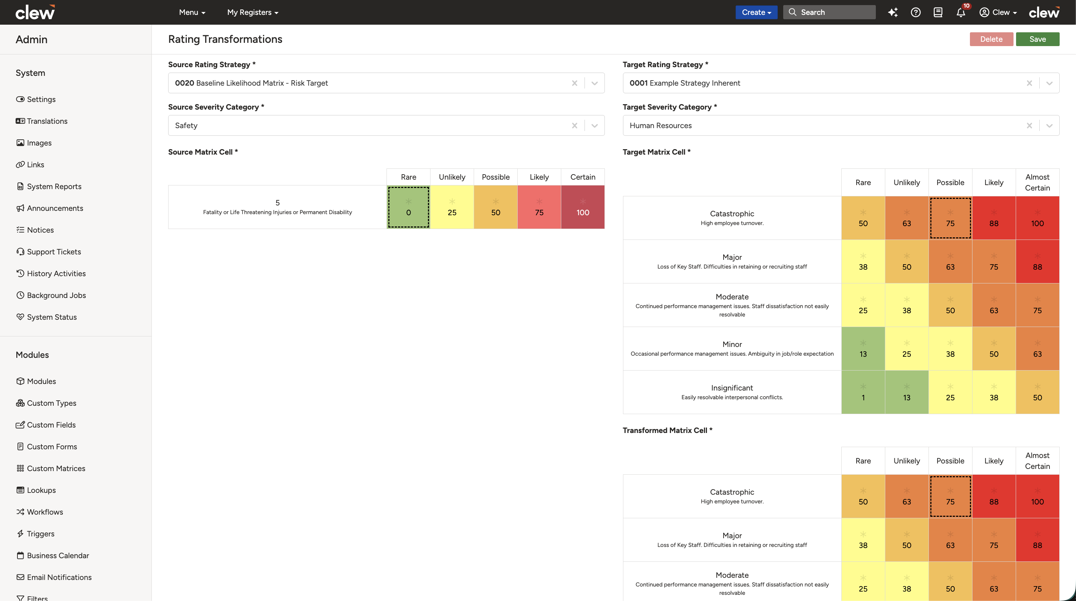Open History Activities in sidebar
This screenshot has width=1076, height=601.
[50, 273]
